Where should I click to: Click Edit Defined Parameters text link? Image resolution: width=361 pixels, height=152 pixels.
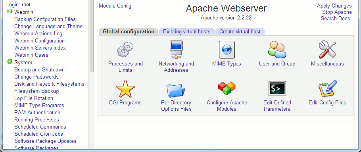click(277, 106)
